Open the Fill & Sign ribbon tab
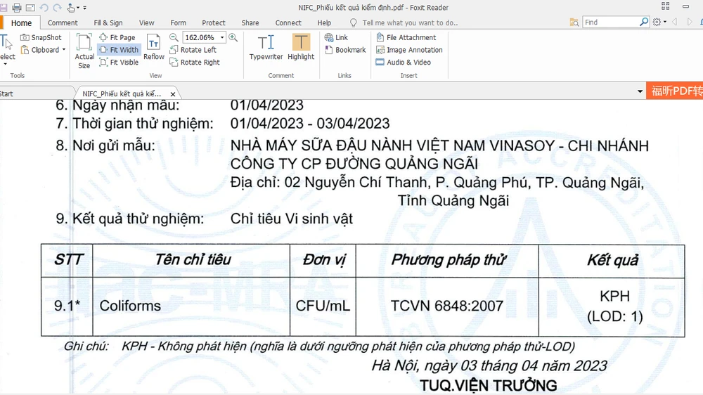This screenshot has width=703, height=395. click(108, 23)
